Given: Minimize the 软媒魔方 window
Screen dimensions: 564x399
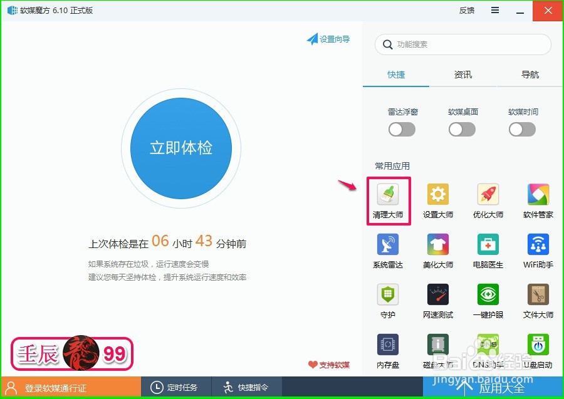Looking at the screenshot, I should click(520, 11).
